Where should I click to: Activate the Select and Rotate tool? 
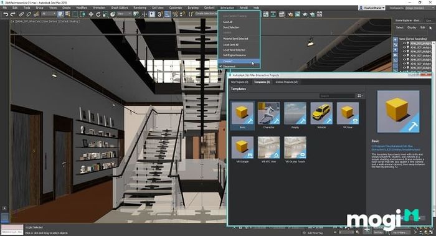pos(98,14)
